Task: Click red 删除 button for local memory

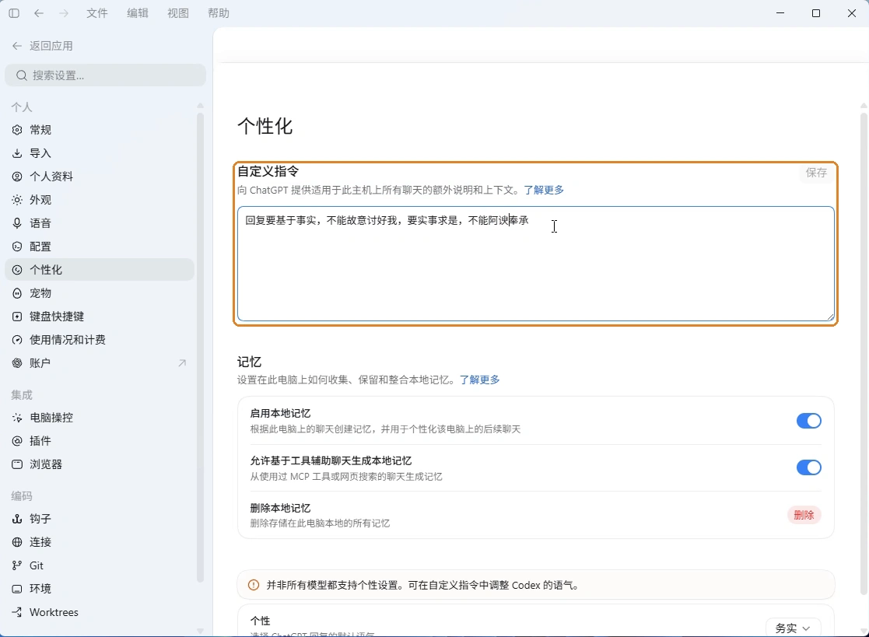Action: [804, 515]
